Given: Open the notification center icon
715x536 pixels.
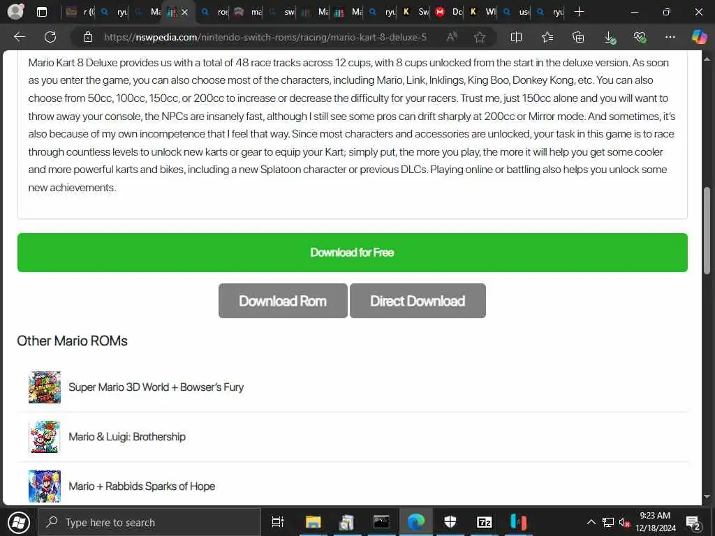Looking at the screenshot, I should (x=693, y=522).
